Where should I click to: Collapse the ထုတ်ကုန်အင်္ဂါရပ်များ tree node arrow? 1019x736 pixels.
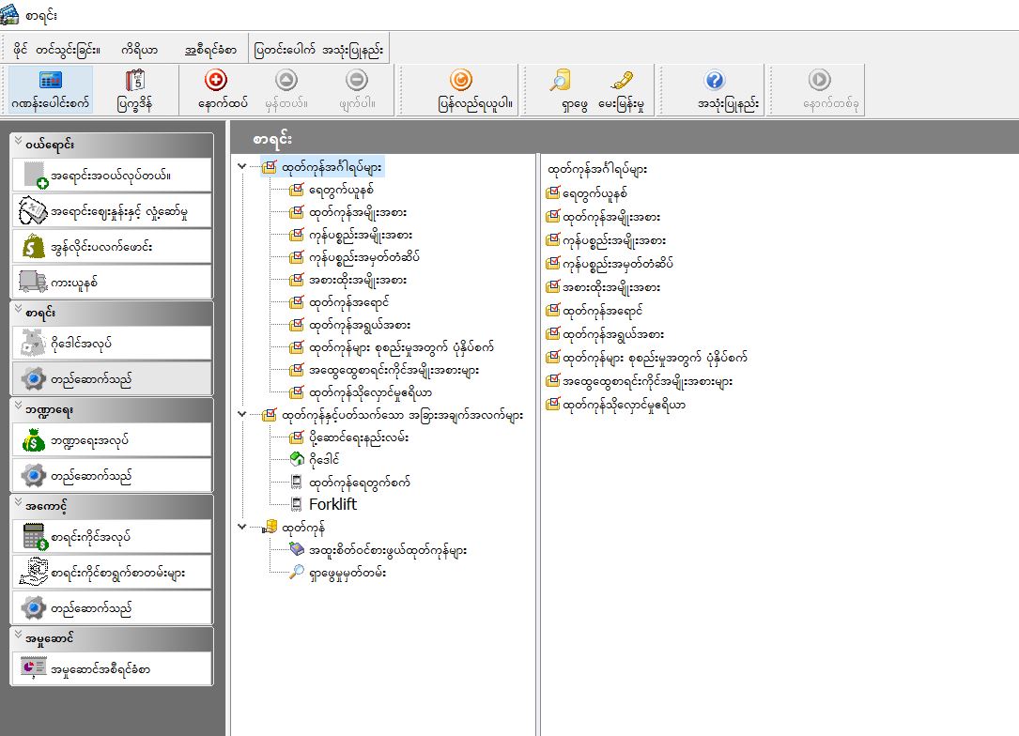[242, 167]
